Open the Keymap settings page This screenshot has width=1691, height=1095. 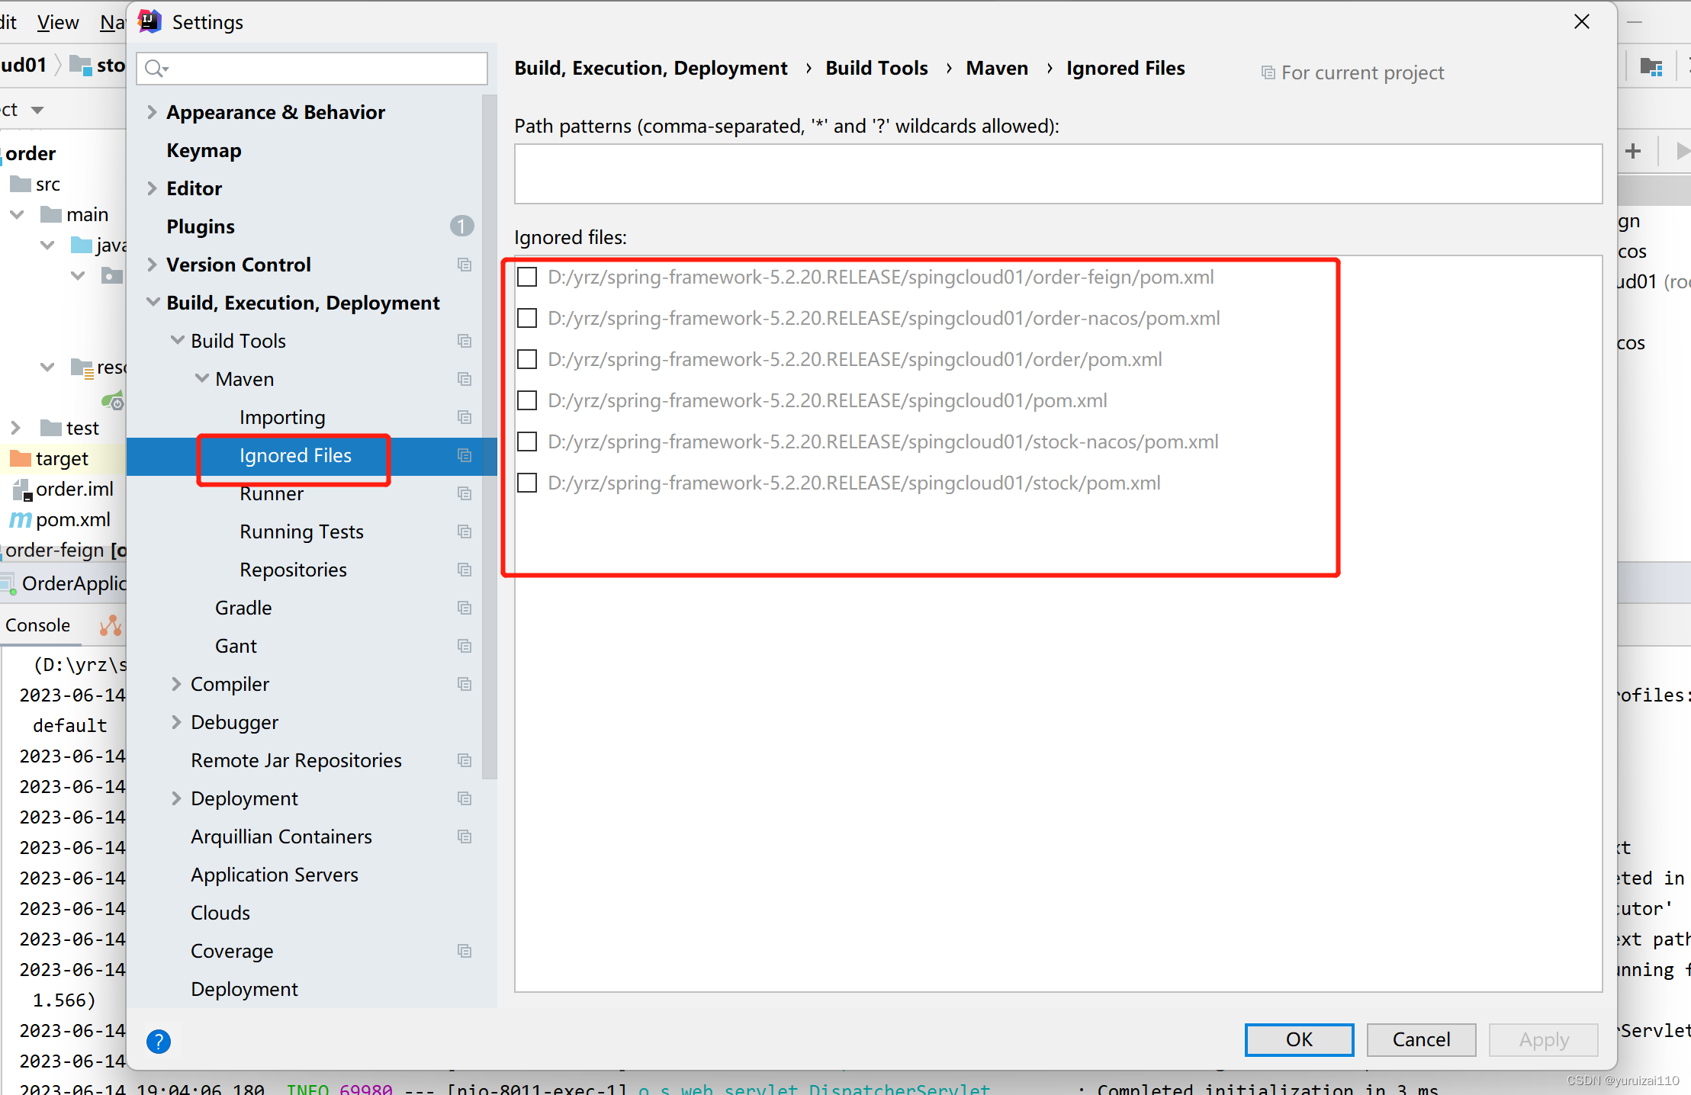(x=204, y=150)
